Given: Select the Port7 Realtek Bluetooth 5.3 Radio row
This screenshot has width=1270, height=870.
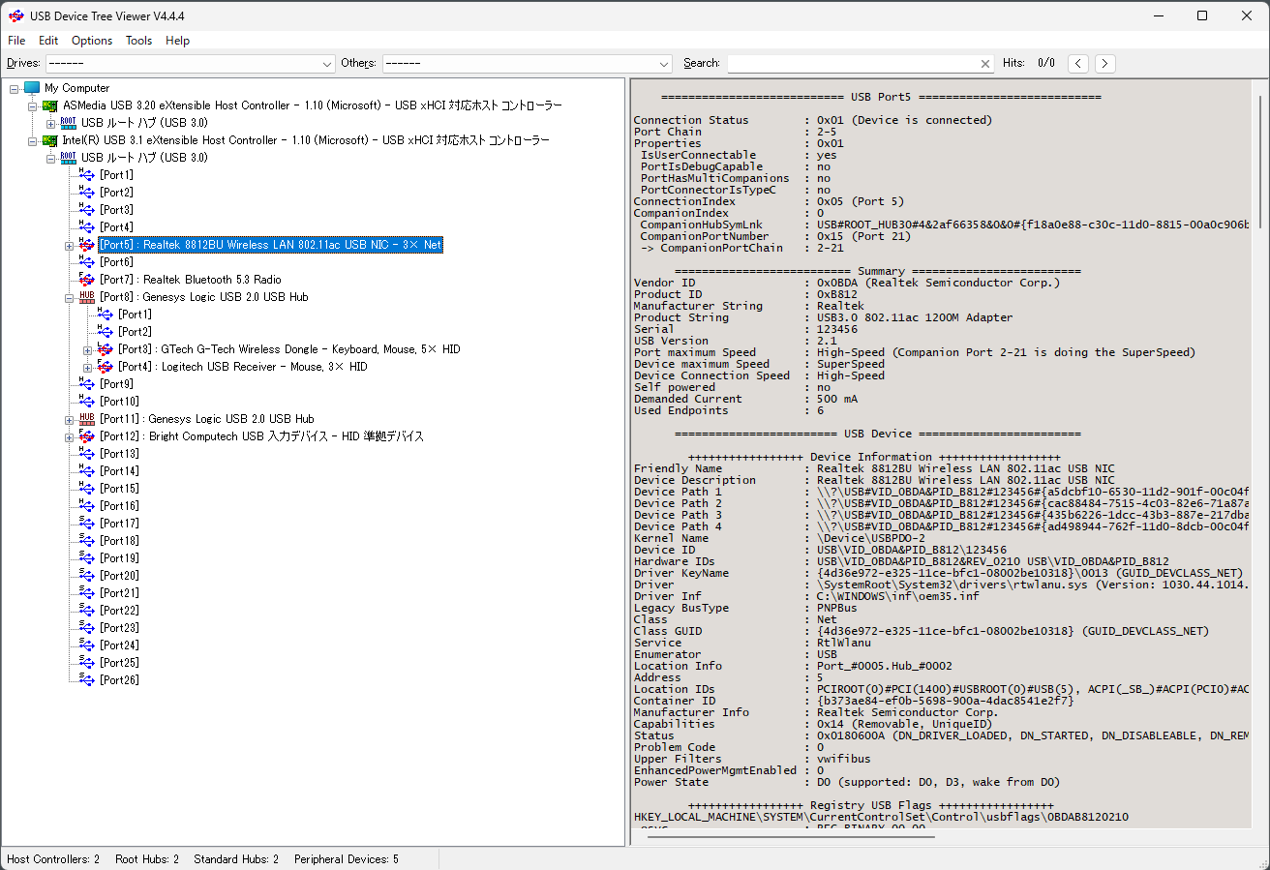Looking at the screenshot, I should pos(191,280).
